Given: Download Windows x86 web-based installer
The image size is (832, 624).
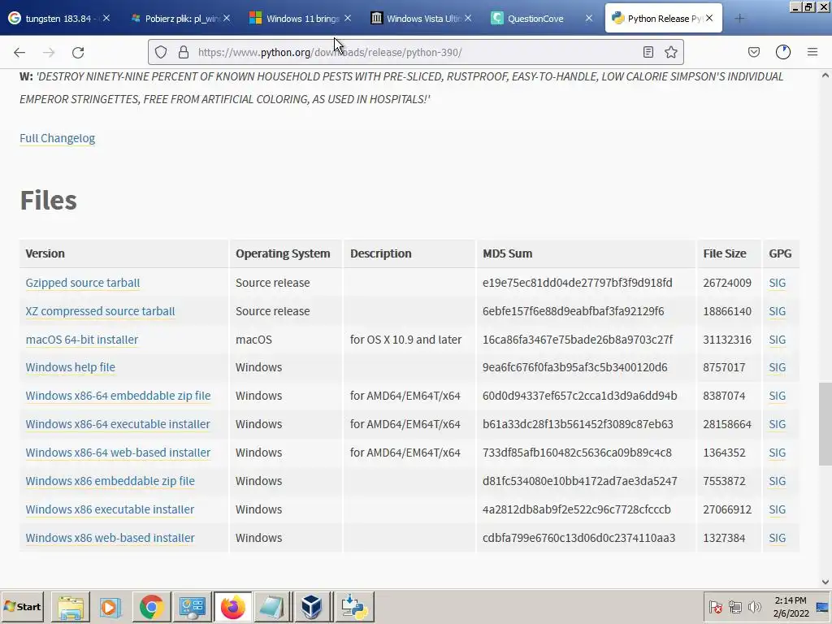Looking at the screenshot, I should pos(110,538).
